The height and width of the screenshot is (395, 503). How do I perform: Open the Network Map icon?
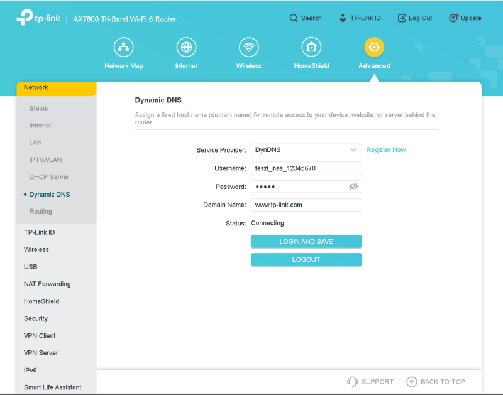123,47
